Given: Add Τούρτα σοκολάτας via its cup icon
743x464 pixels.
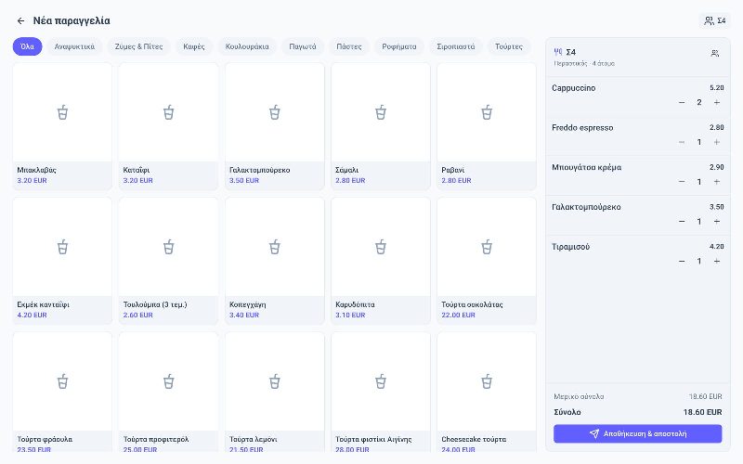Looking at the screenshot, I should pos(487,247).
